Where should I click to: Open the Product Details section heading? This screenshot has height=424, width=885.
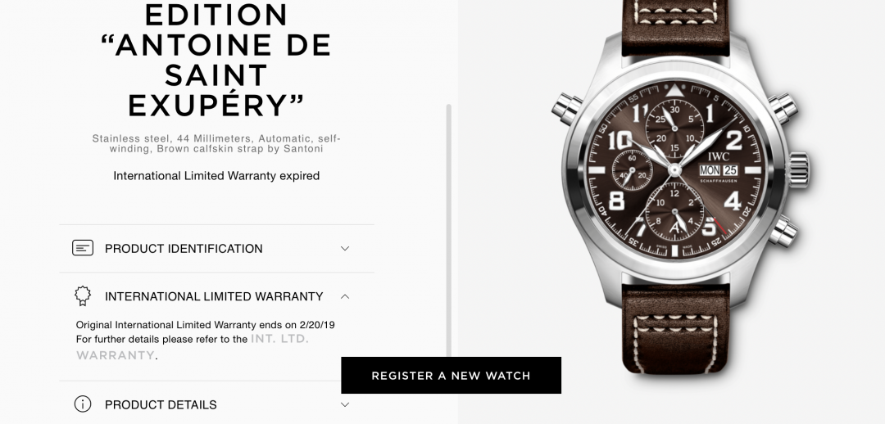coord(161,405)
